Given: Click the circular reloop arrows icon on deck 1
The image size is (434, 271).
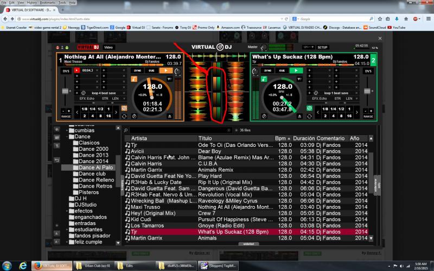Looking at the screenshot, I should (124, 117).
